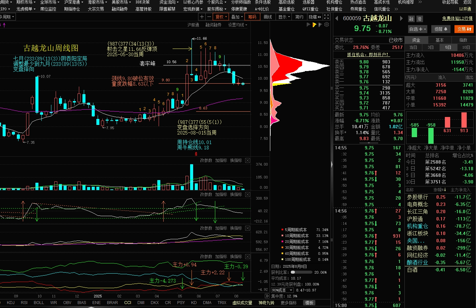Close the CCI indicator panel

click(247, 194)
